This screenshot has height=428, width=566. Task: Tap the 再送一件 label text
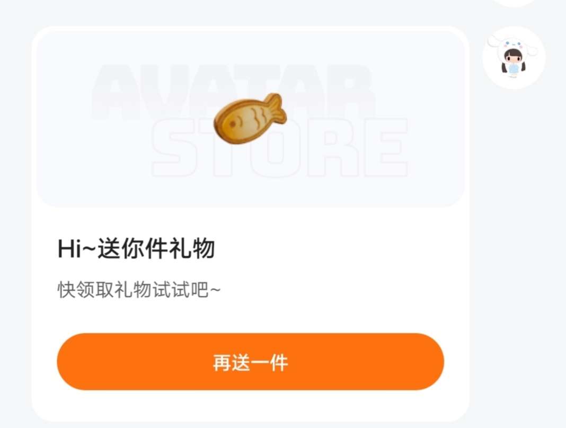click(251, 363)
